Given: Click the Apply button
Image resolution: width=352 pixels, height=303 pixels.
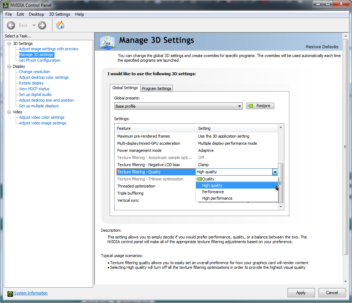Looking at the screenshot, I should (x=301, y=293).
